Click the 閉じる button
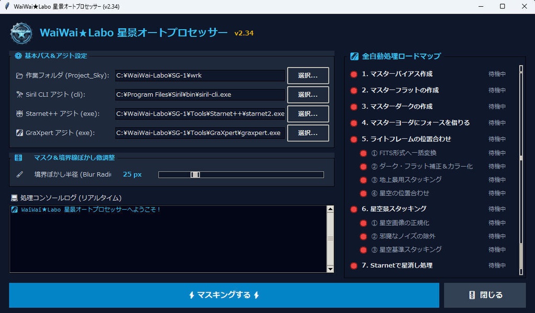 click(485, 295)
